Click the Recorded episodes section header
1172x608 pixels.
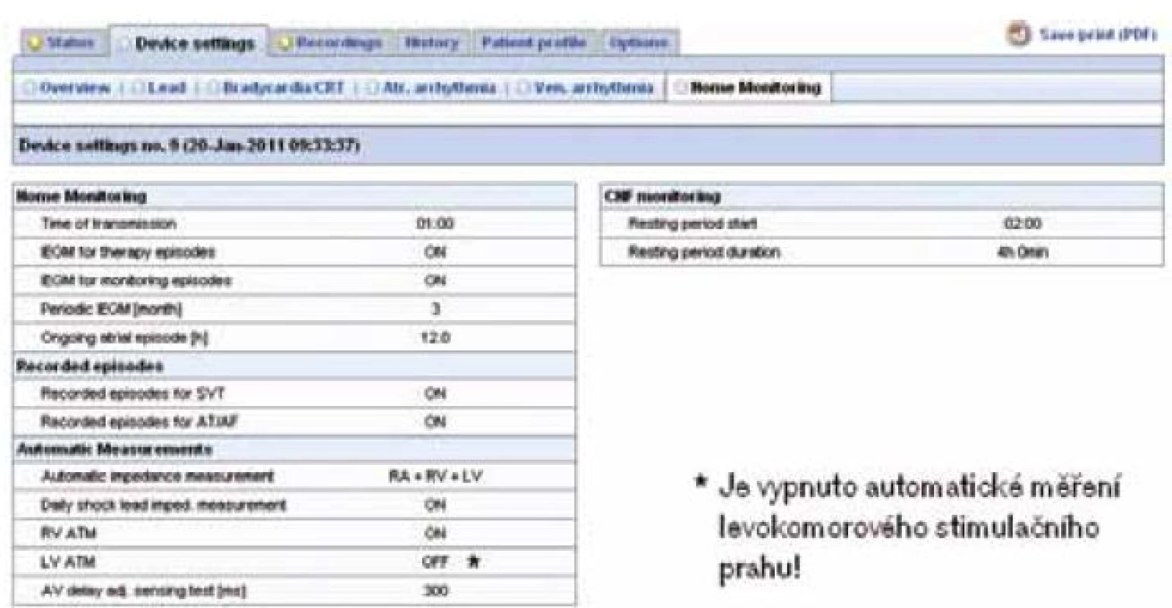(294, 366)
